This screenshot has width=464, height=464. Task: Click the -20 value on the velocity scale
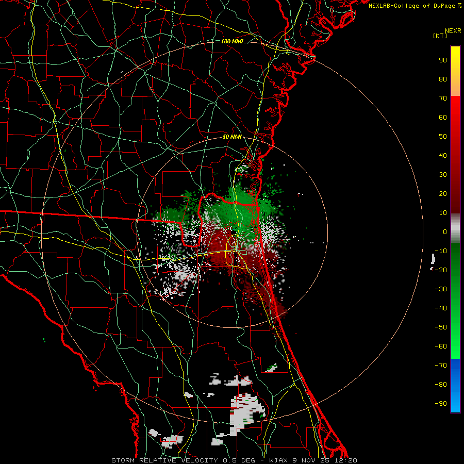point(441,270)
